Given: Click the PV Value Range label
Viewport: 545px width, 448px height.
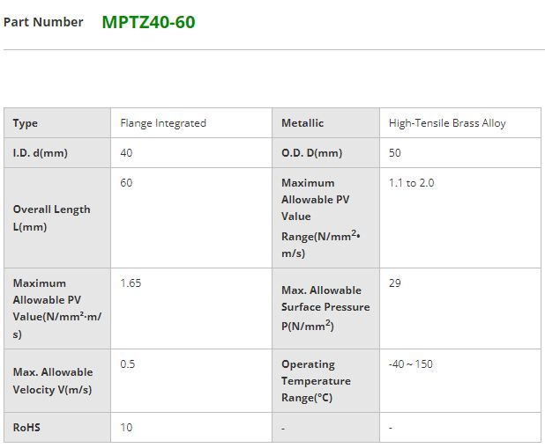Looking at the screenshot, I should coord(318,217).
